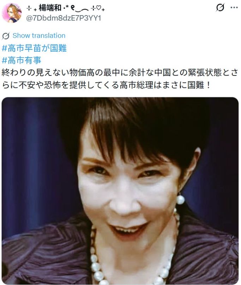Click the hash symbol of #高市有事
The image size is (241, 285).
pos(4,60)
